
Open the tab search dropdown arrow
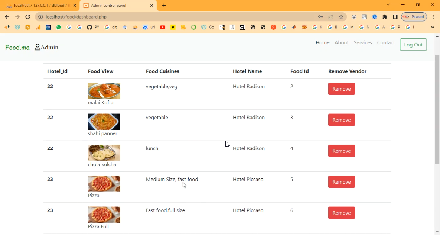pyautogui.click(x=388, y=5)
